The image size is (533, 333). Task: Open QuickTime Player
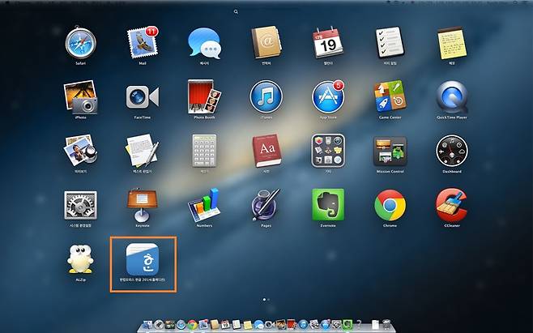[452, 97]
